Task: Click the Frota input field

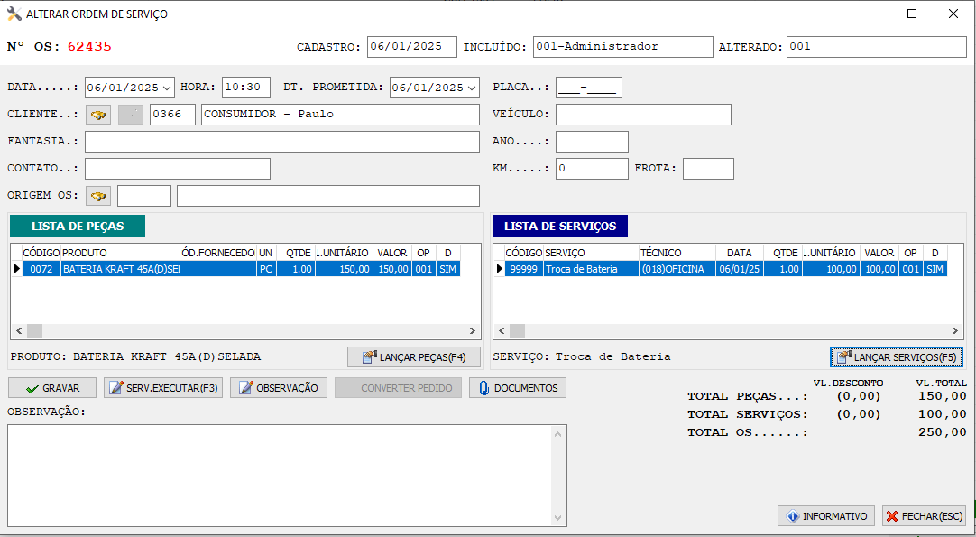Action: coord(708,169)
